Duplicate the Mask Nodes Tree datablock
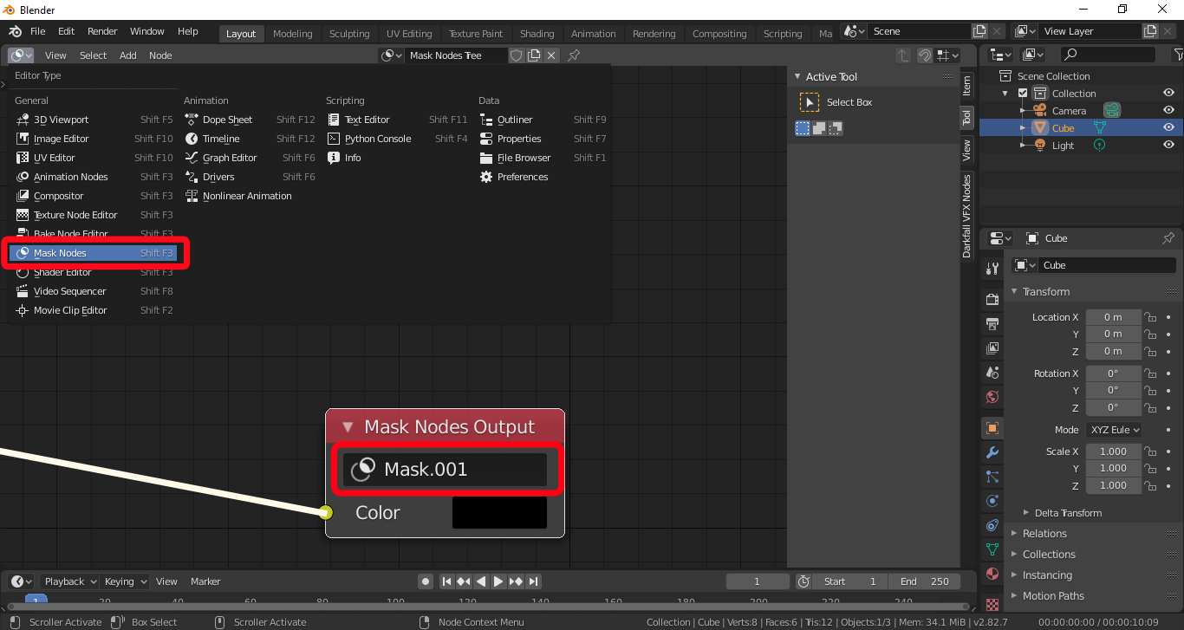Screen dimensions: 1184x630 pyautogui.click(x=534, y=55)
